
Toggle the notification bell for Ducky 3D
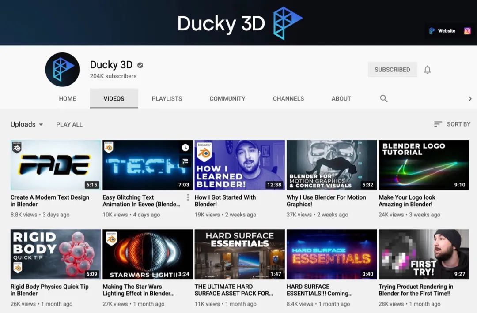tap(428, 70)
